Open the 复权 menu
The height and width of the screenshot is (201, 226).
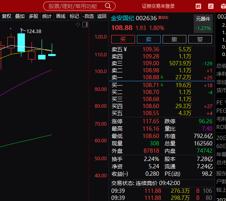[7, 16]
